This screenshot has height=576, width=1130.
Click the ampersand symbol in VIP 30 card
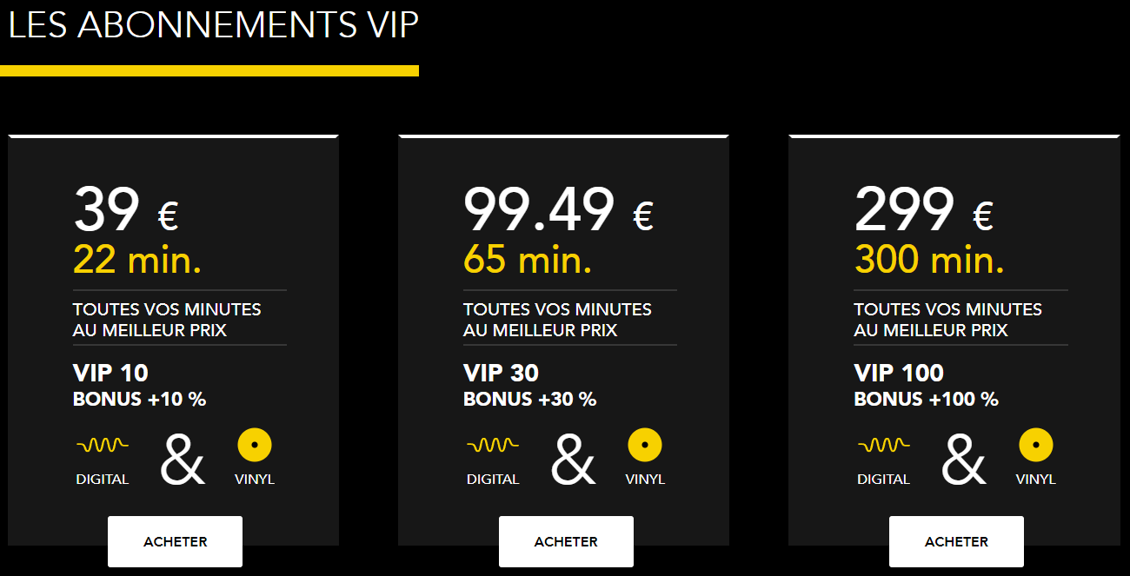(574, 460)
